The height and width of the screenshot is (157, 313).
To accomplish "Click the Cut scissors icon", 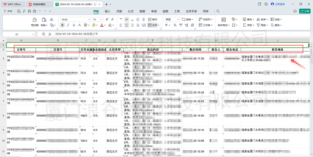I will tap(52, 19).
